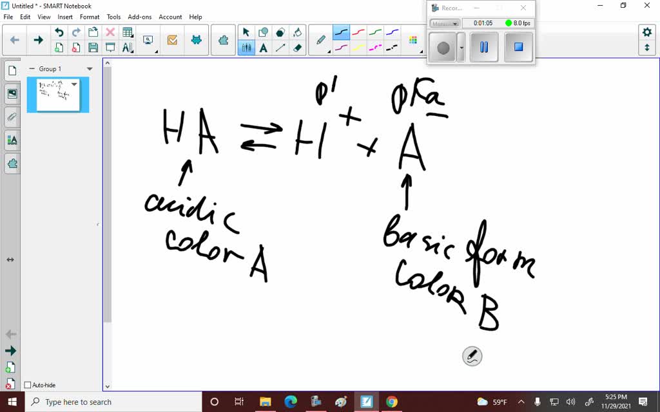Open the Menu dropdown in Recorder window
660x412 pixels.
[x=445, y=23]
